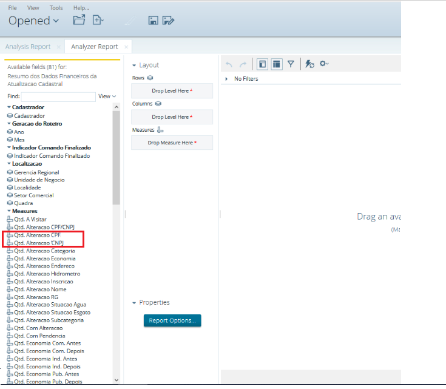Click the Save icon in the toolbar
The width and height of the screenshot is (446, 389).
(x=154, y=21)
